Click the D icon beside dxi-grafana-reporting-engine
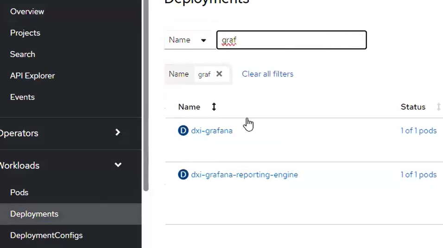The image size is (443, 248). click(183, 174)
